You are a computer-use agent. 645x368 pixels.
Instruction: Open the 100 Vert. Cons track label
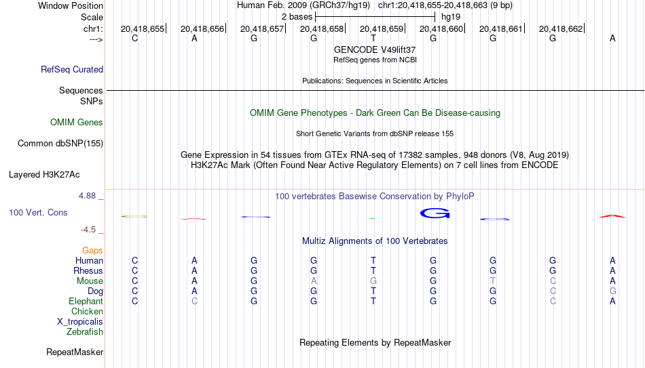click(x=38, y=212)
